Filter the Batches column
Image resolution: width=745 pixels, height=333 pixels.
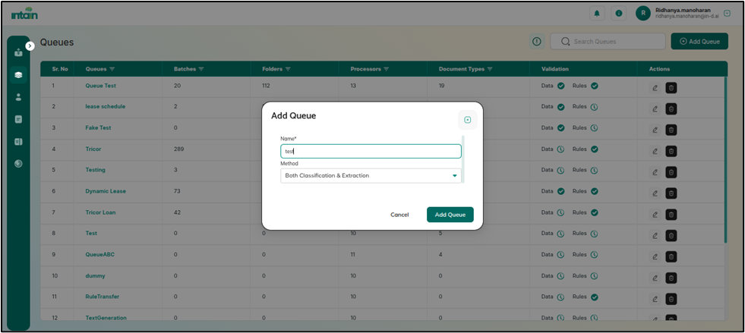pyautogui.click(x=201, y=69)
